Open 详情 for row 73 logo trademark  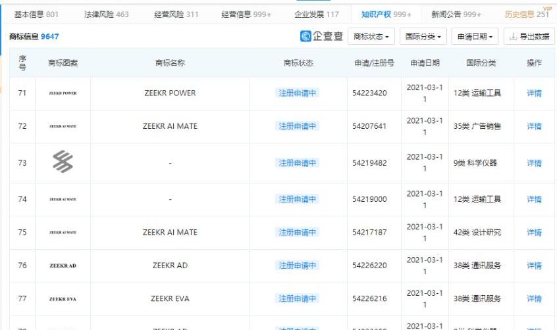[534, 163]
